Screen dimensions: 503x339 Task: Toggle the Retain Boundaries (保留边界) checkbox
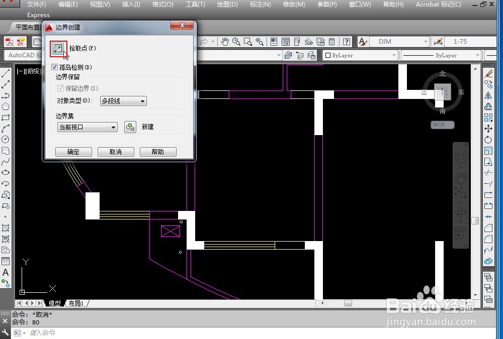[60, 88]
